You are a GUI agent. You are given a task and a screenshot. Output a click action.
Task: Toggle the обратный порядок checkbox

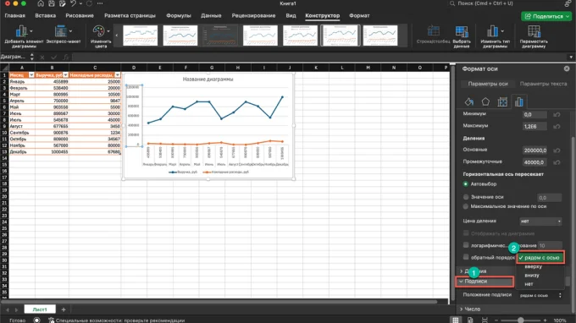466,257
